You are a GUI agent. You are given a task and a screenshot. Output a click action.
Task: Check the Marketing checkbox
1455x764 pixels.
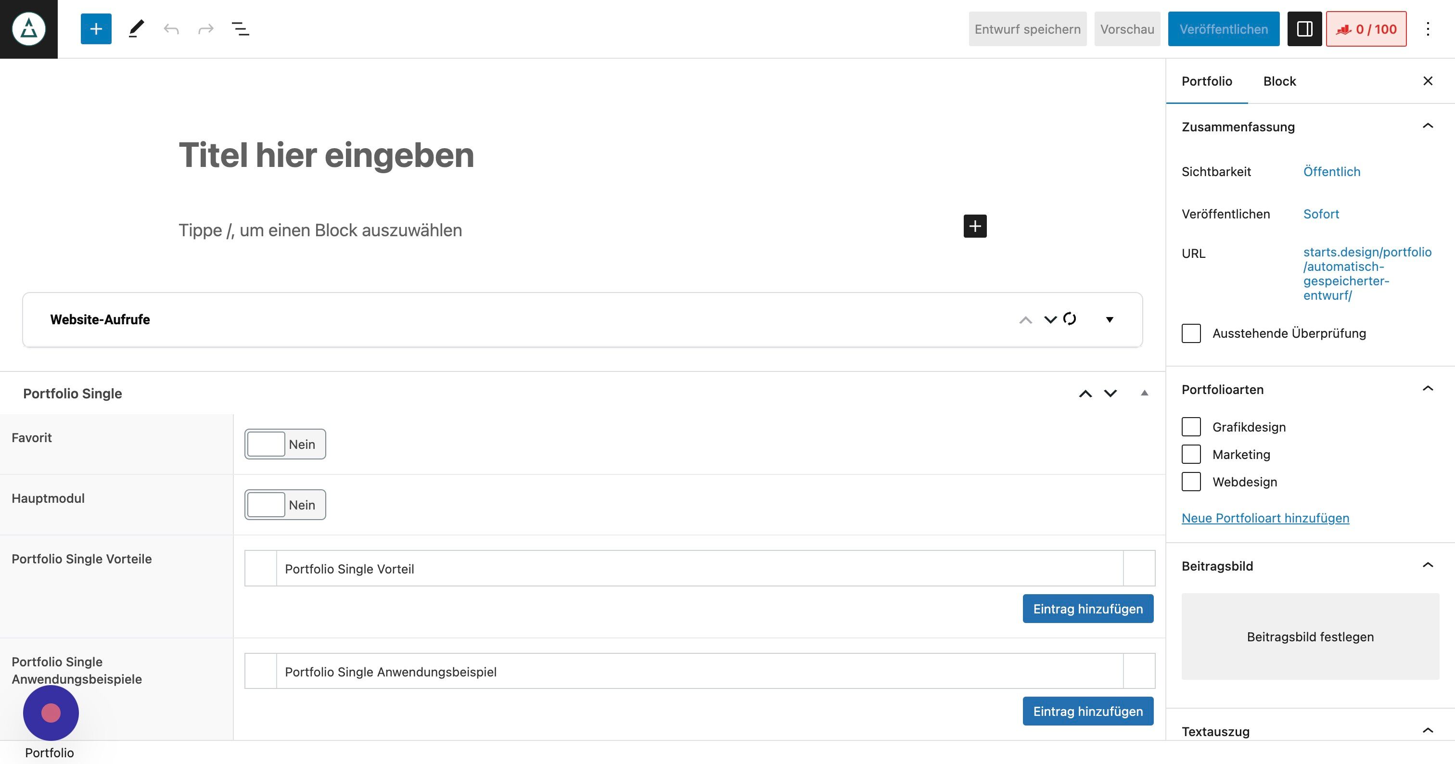coord(1191,454)
